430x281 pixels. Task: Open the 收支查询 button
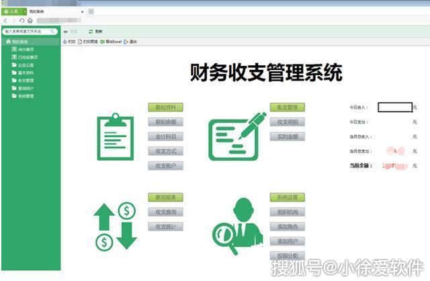(x=166, y=212)
